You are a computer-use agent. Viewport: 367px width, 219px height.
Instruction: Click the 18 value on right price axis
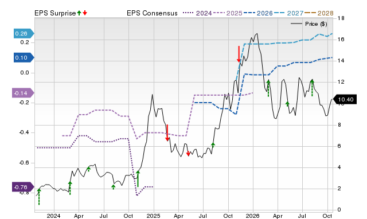(341, 18)
